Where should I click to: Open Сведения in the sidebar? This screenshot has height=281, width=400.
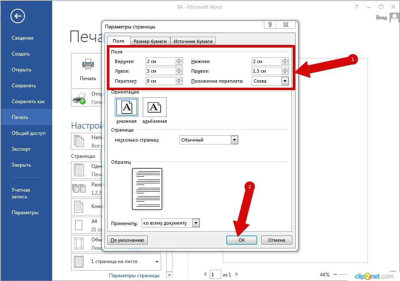pos(23,38)
